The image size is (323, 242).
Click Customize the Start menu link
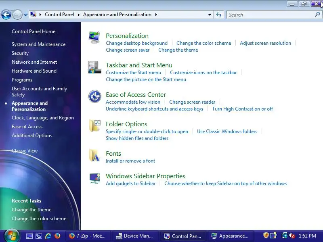tap(133, 73)
